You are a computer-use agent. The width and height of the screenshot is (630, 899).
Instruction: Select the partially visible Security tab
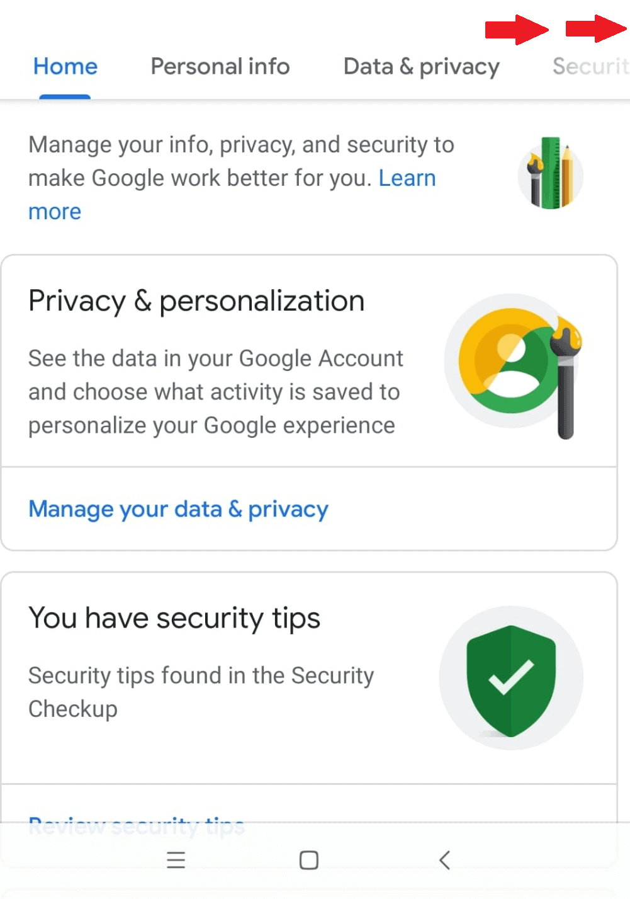click(x=590, y=66)
